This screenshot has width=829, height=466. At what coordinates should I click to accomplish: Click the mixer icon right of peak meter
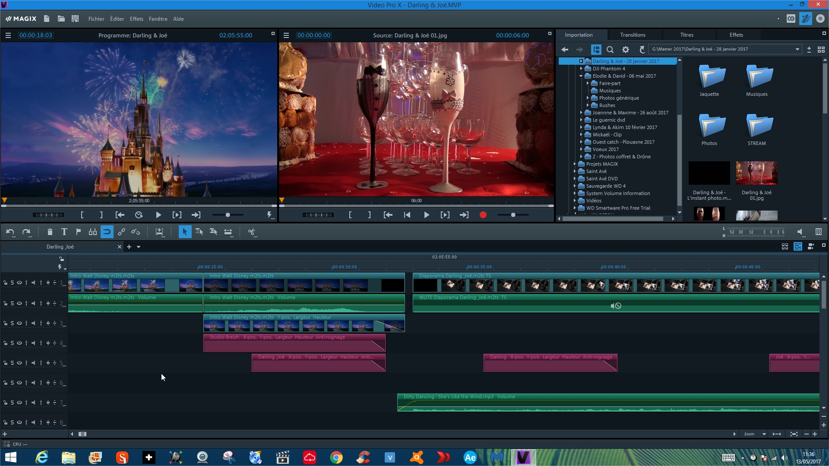pyautogui.click(x=818, y=232)
